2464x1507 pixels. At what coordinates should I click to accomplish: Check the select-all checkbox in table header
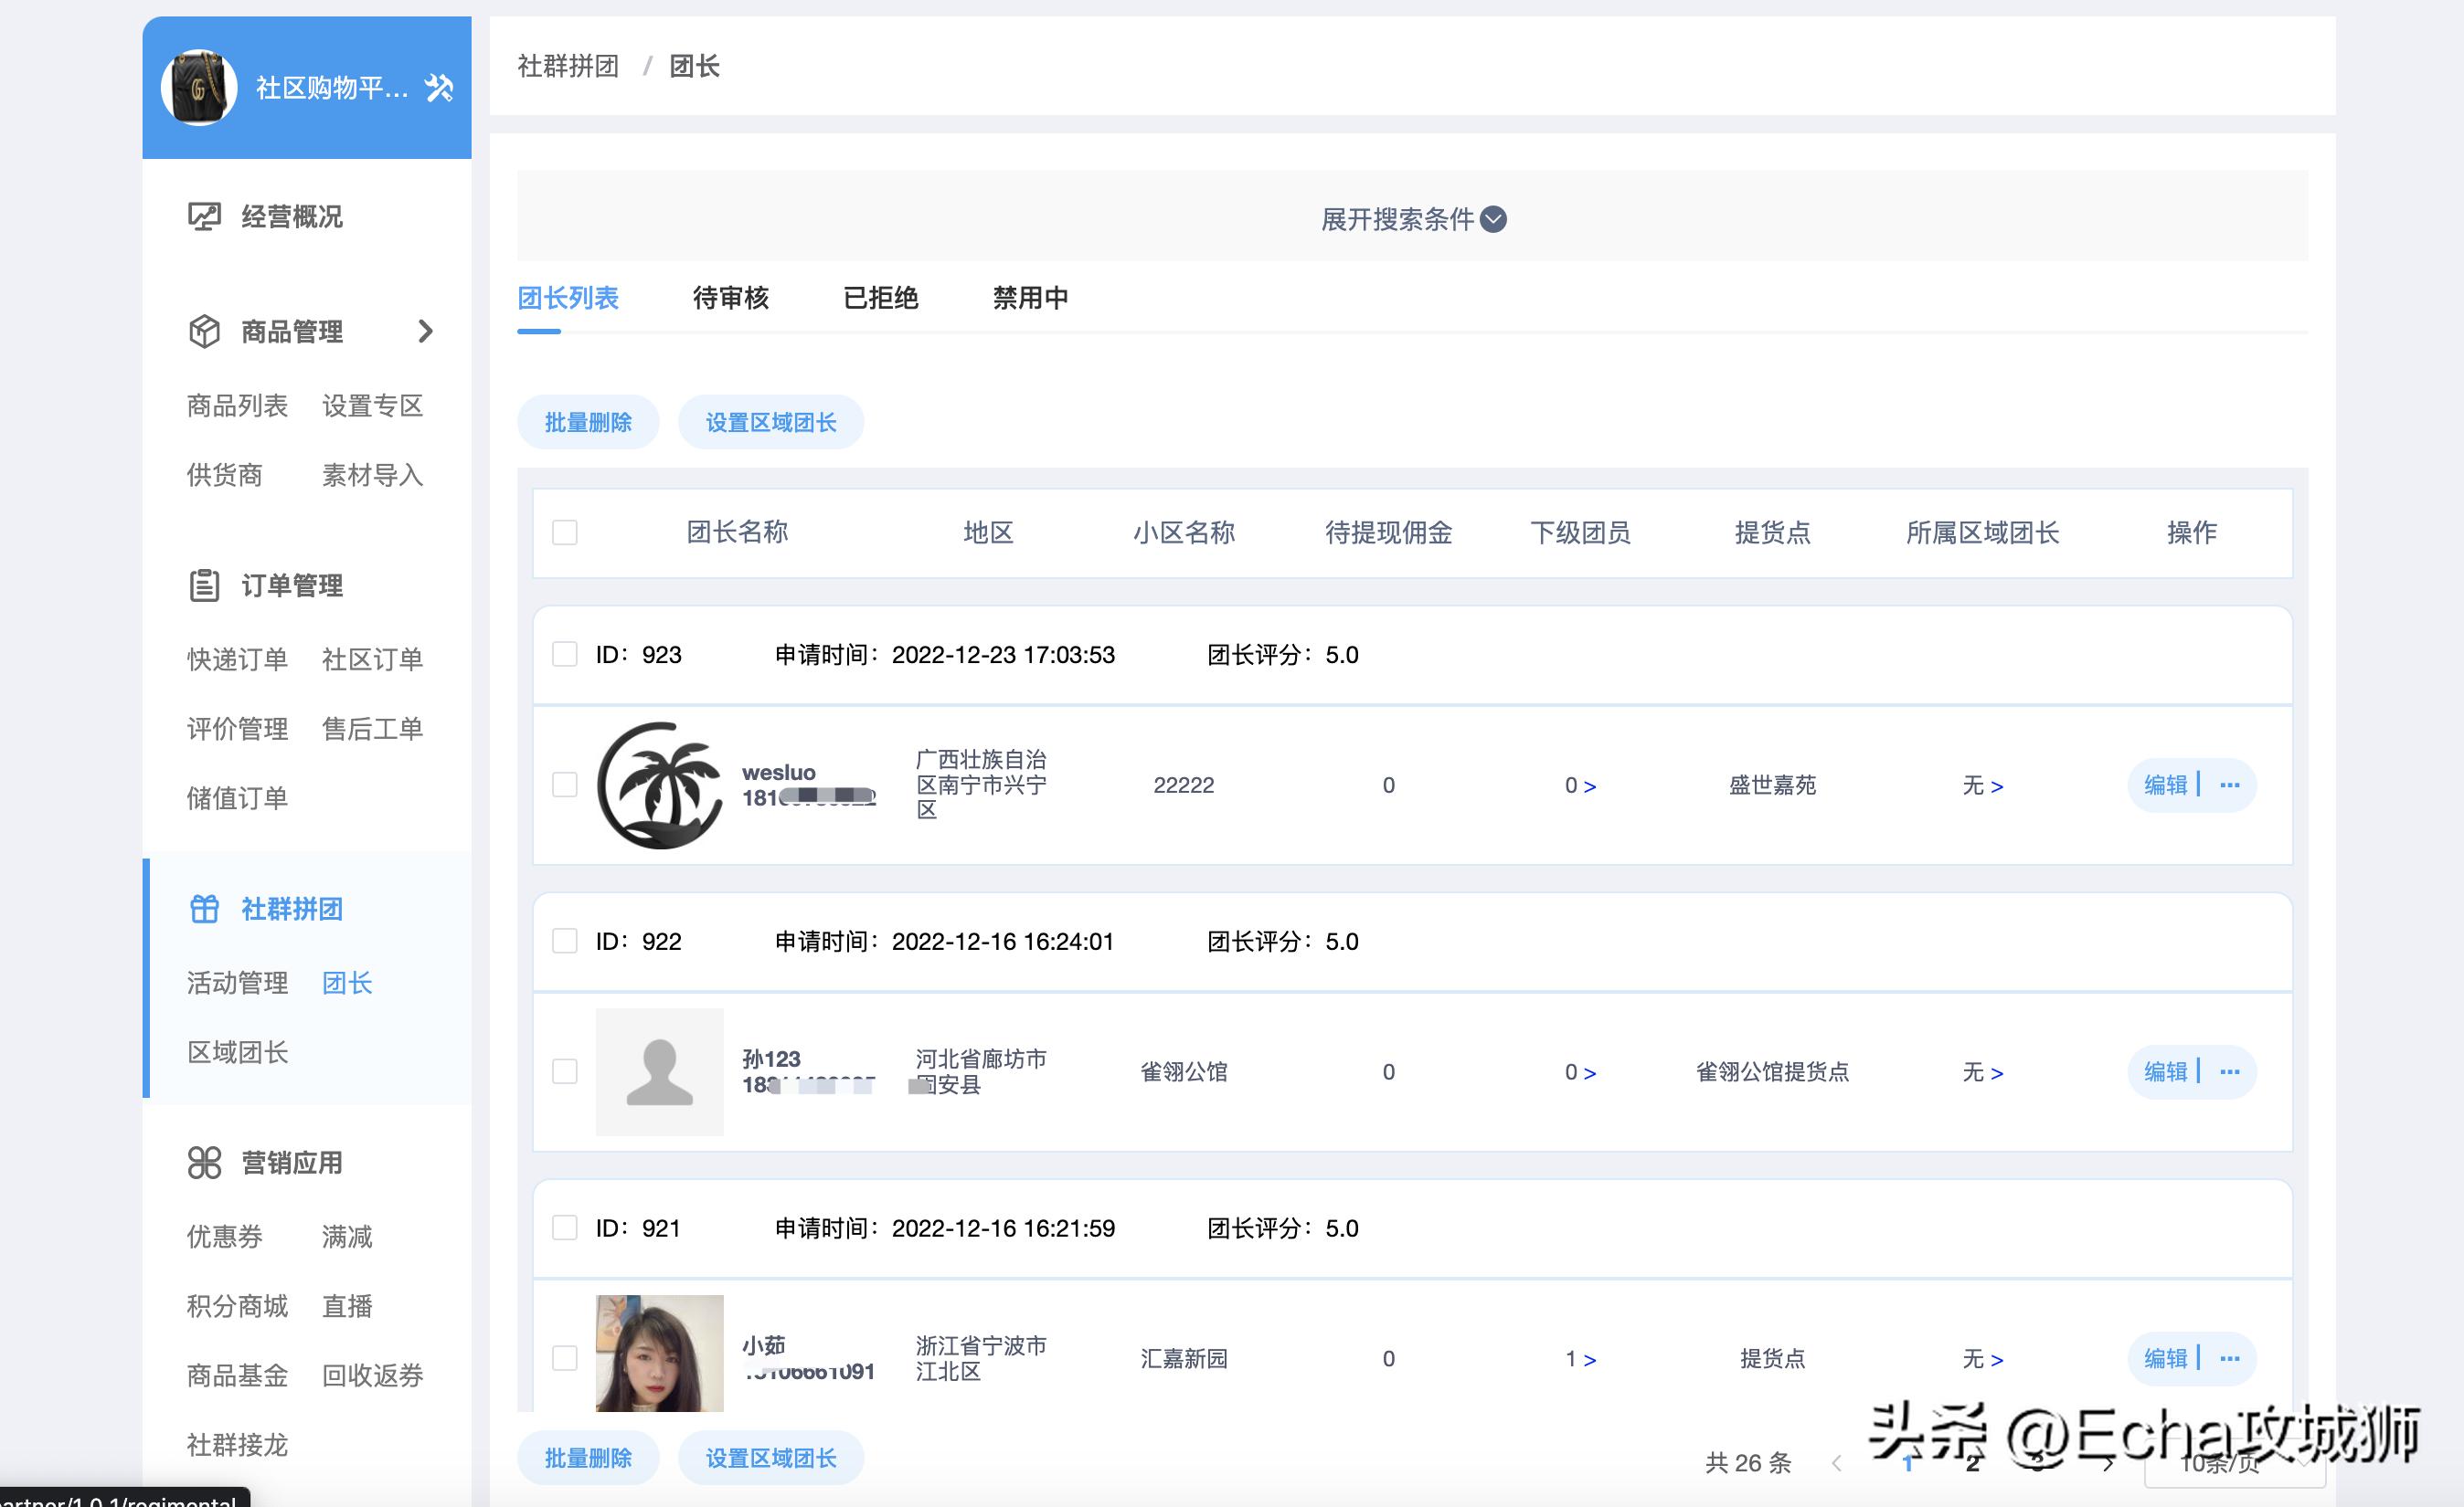pyautogui.click(x=564, y=533)
